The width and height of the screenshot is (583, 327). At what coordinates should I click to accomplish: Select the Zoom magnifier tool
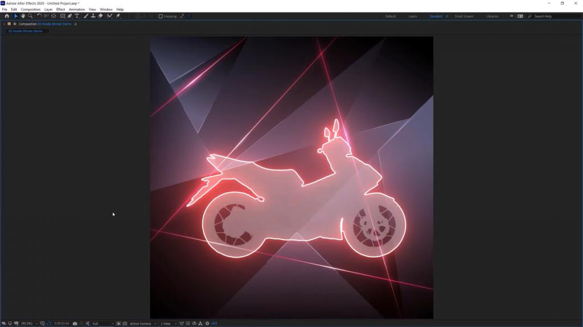[30, 16]
